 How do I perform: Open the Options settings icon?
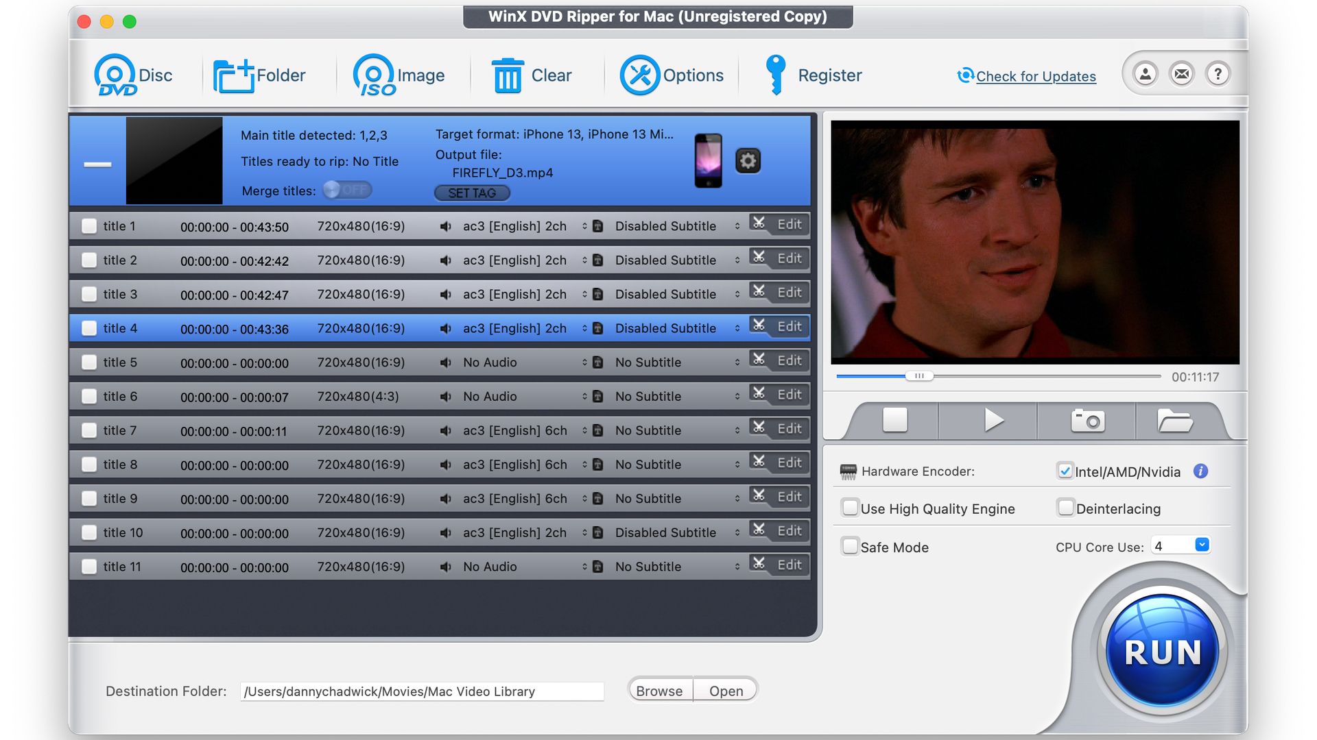(639, 75)
